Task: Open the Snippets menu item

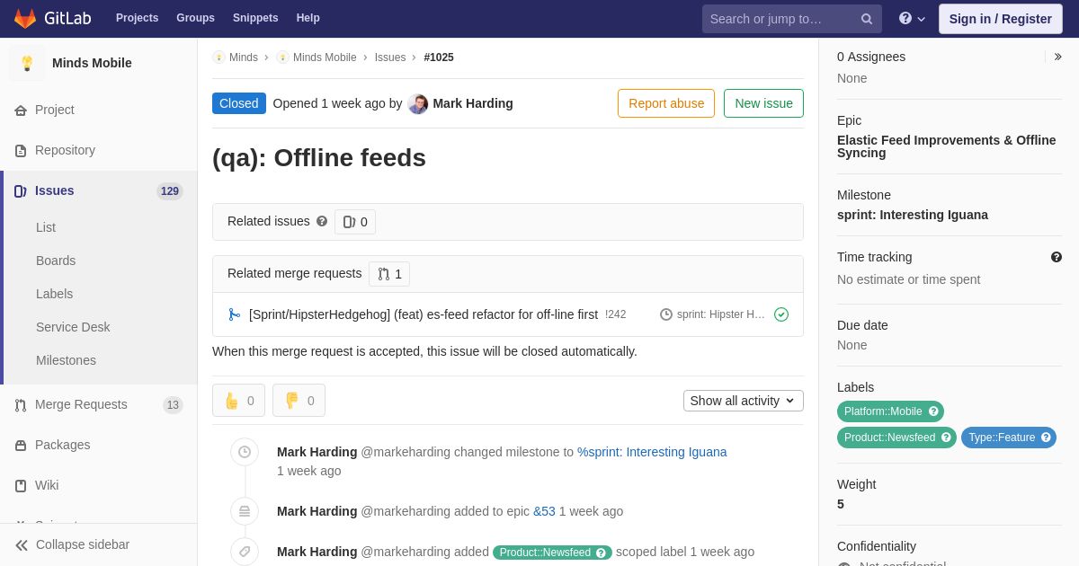Action: 255,18
